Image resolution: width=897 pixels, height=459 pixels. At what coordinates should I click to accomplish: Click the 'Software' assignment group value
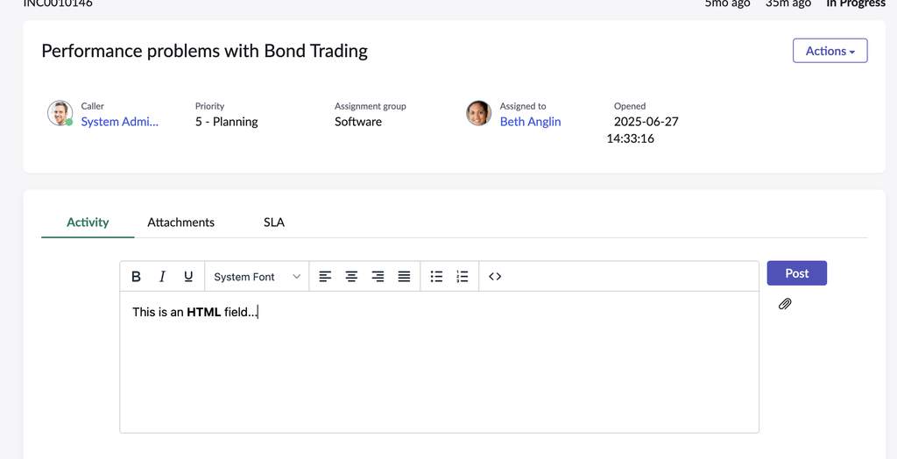[358, 122]
